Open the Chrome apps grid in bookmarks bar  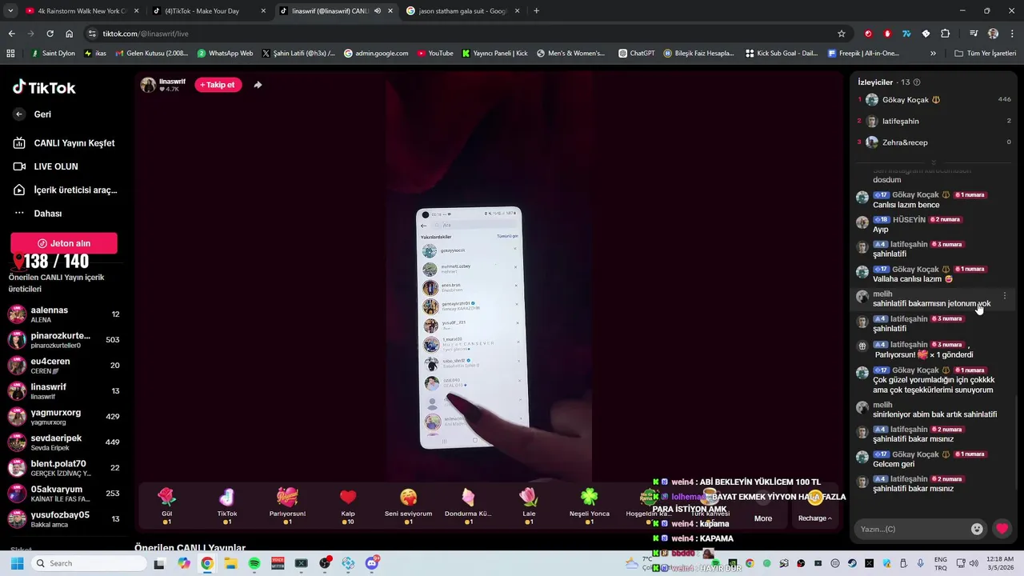click(10, 54)
